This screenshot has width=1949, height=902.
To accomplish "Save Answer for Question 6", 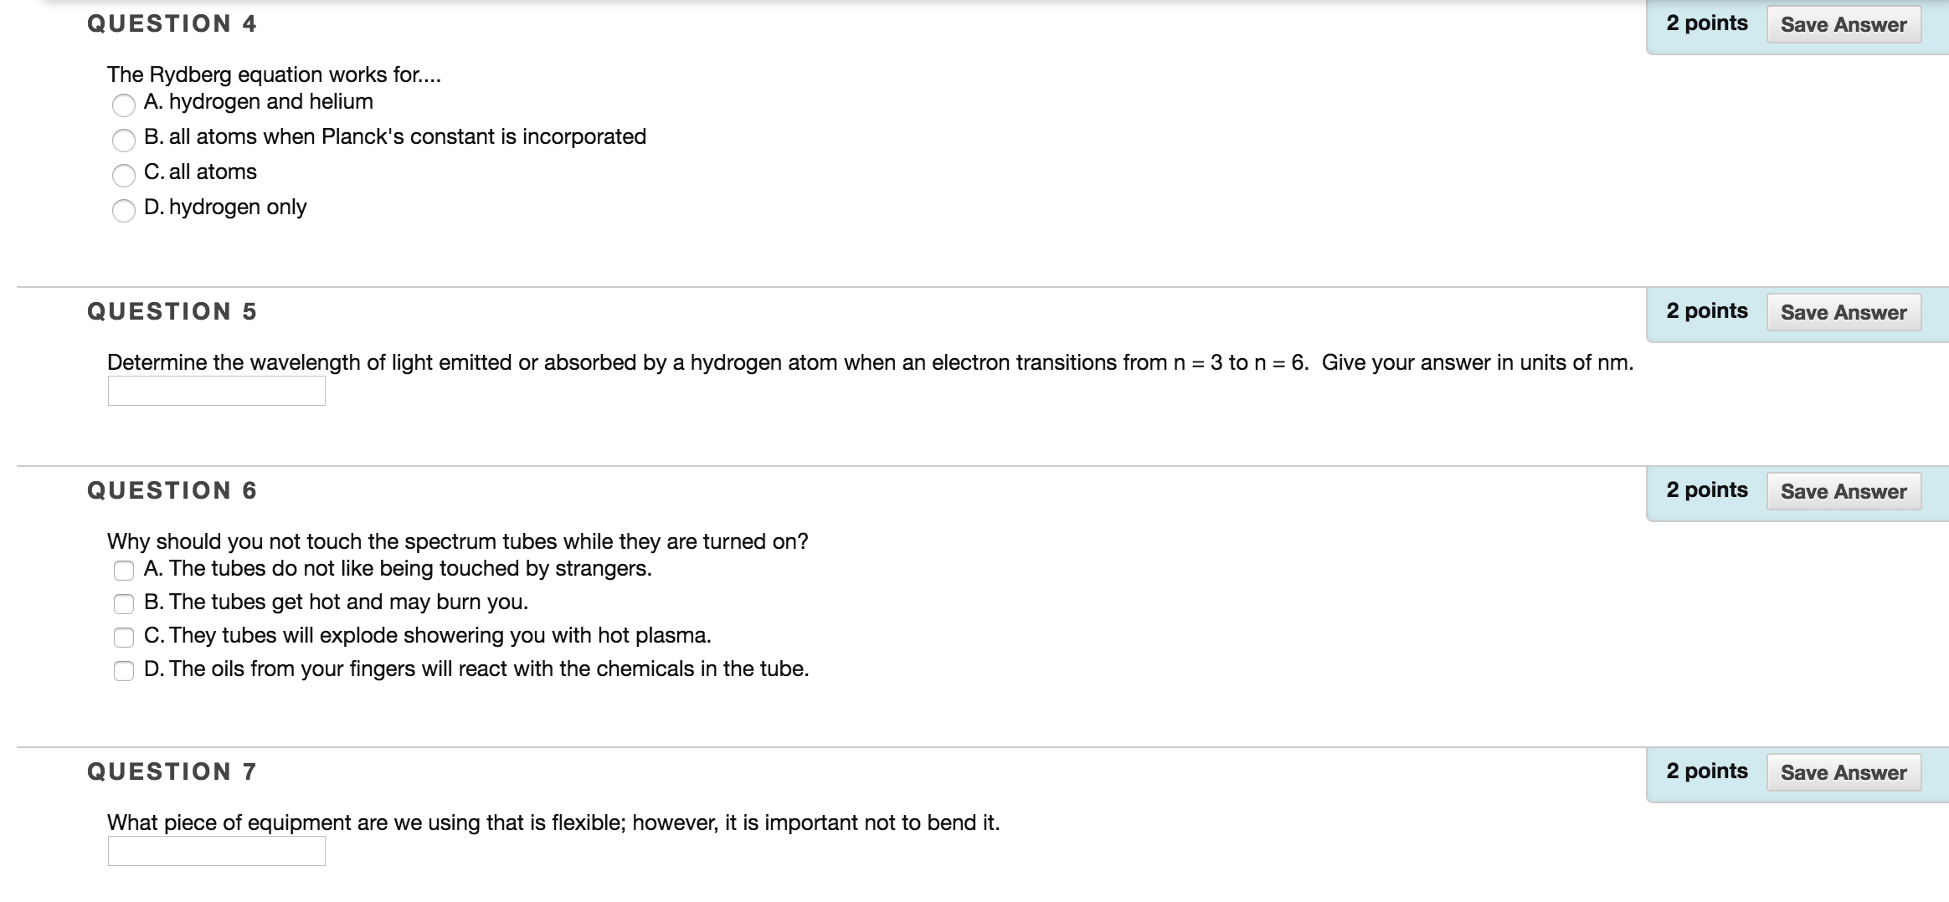I will click(1844, 491).
